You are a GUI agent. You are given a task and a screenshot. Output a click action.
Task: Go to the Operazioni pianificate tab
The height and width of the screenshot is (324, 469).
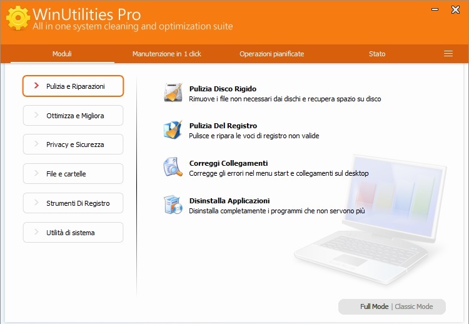[x=271, y=54]
